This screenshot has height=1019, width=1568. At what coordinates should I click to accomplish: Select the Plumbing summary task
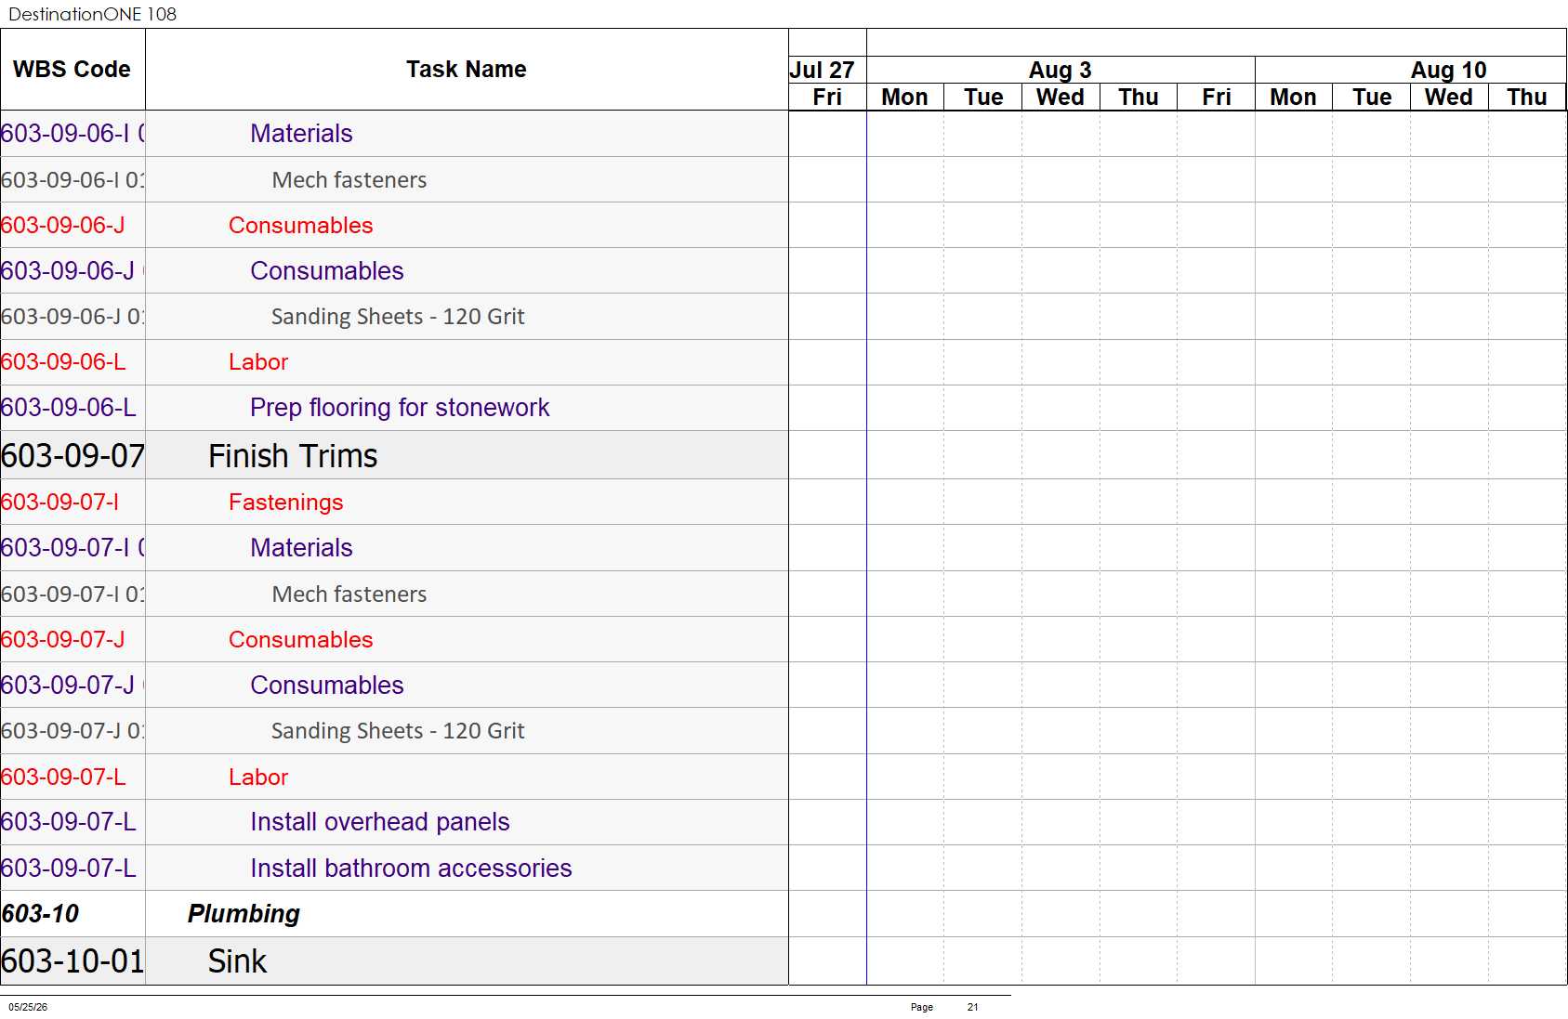[x=244, y=914]
